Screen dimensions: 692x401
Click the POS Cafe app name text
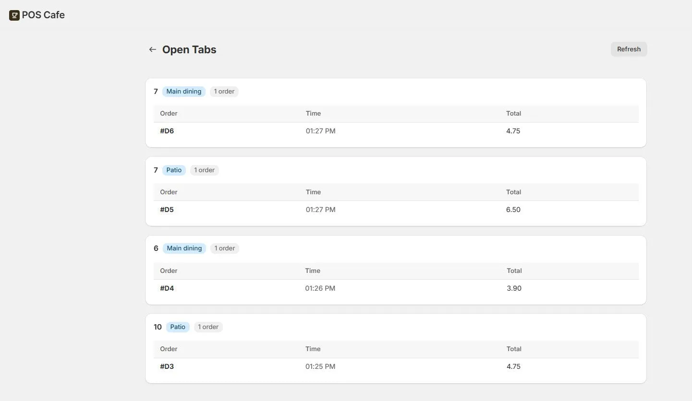pos(43,15)
